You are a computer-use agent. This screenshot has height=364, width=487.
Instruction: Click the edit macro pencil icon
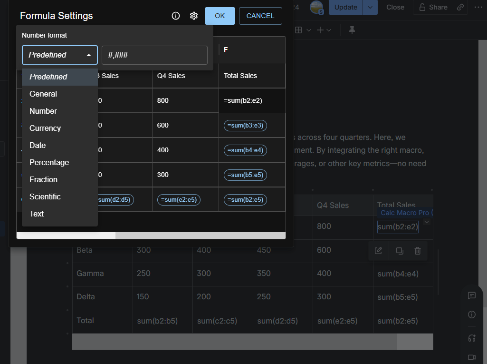click(378, 251)
